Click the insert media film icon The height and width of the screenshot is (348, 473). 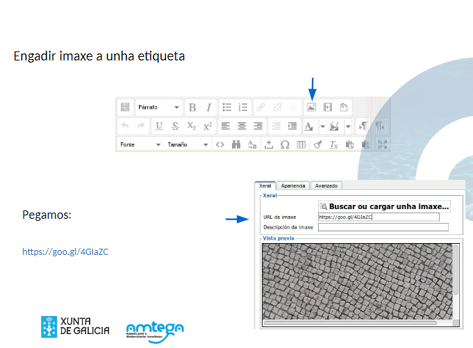tap(328, 108)
